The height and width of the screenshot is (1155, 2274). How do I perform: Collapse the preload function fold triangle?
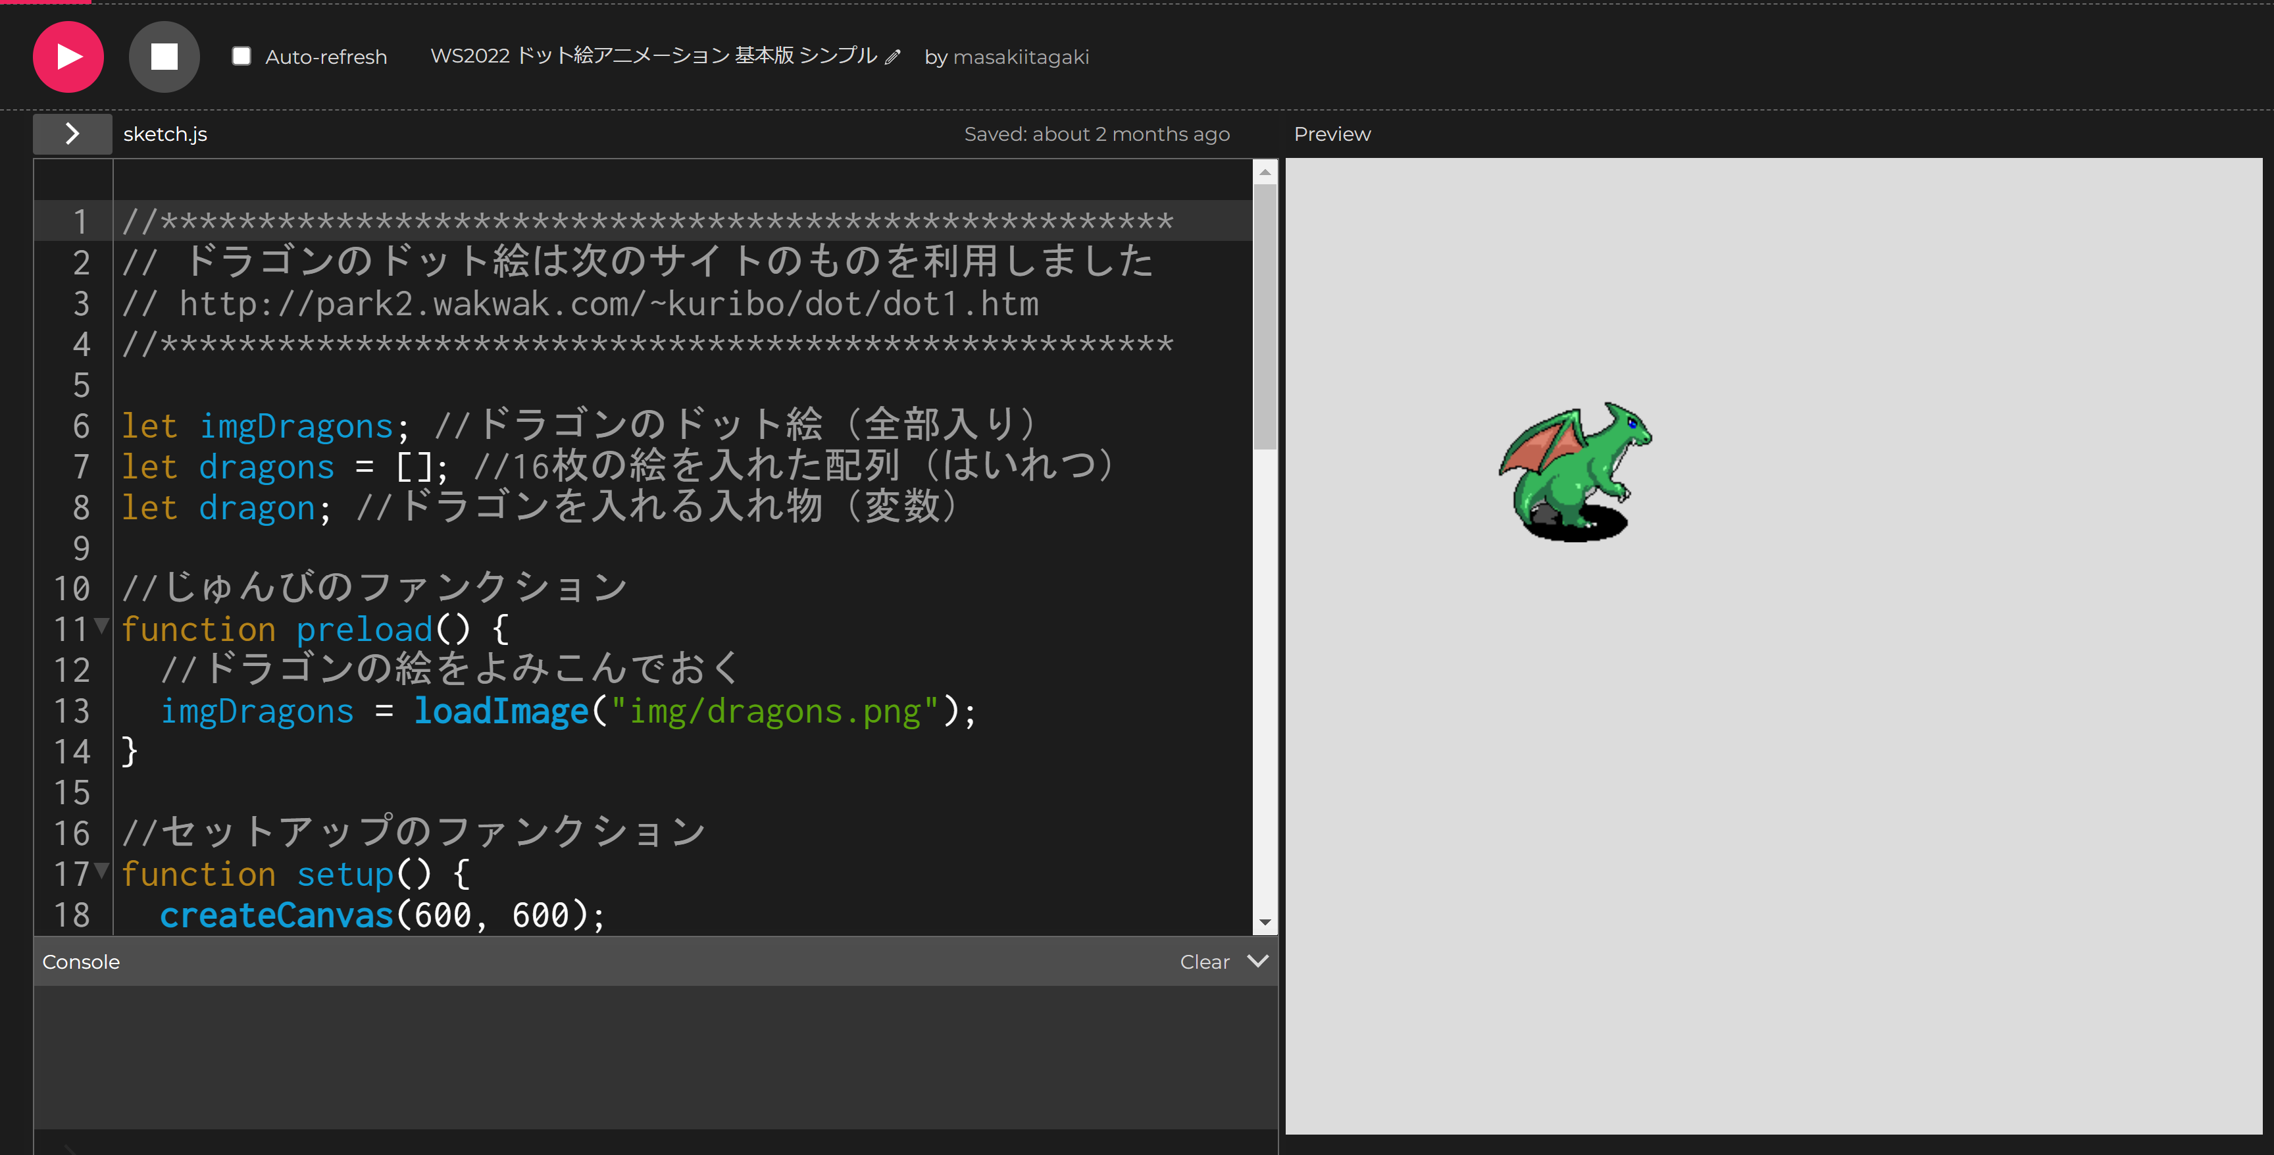click(101, 626)
